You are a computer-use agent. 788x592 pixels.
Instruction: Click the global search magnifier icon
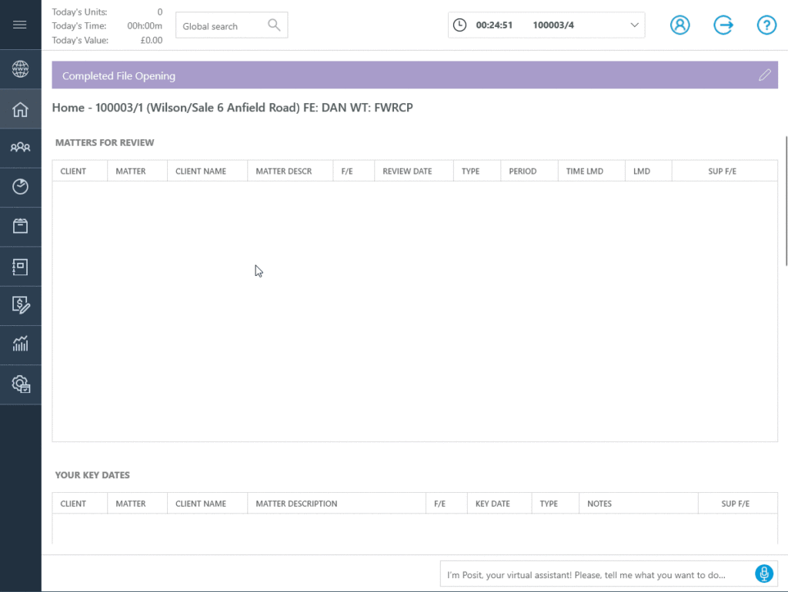pos(274,25)
